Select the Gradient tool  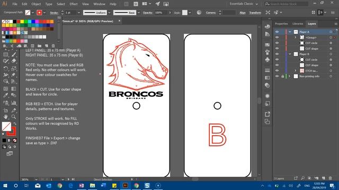pos(14,89)
